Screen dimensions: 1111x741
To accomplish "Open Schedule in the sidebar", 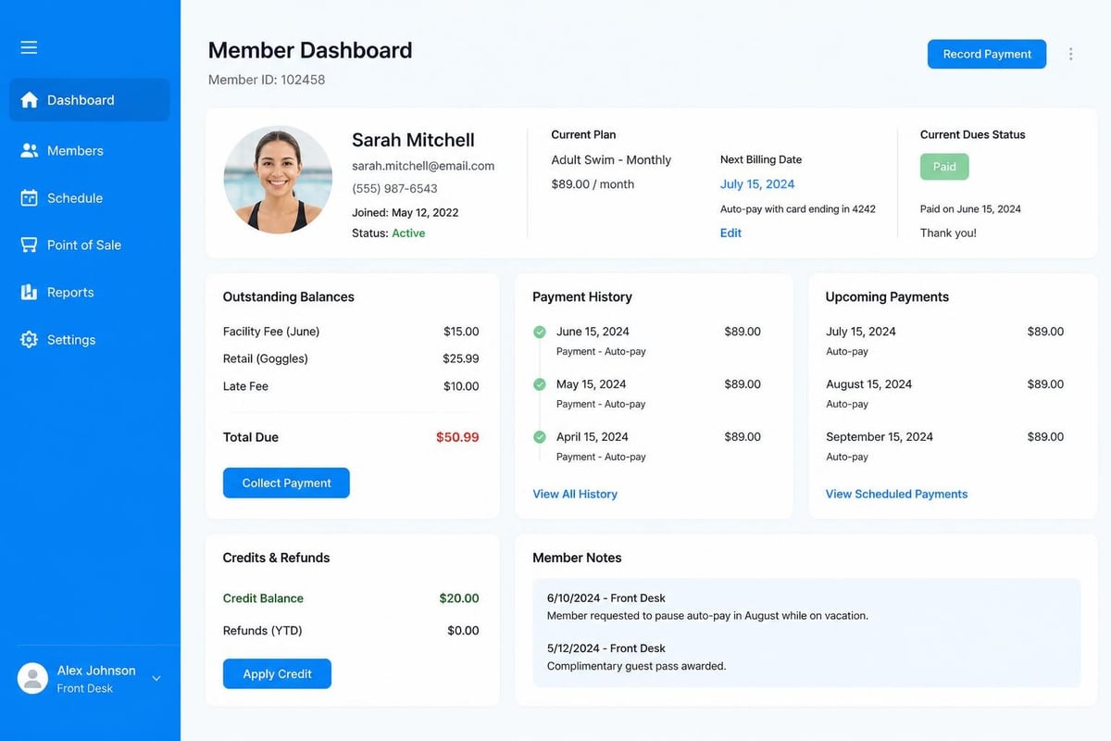I will pos(90,197).
